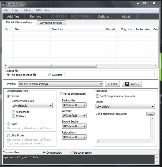162x167 pixels.
Task: Click the DECOMPRESS toolbar button
Action: (81, 17)
